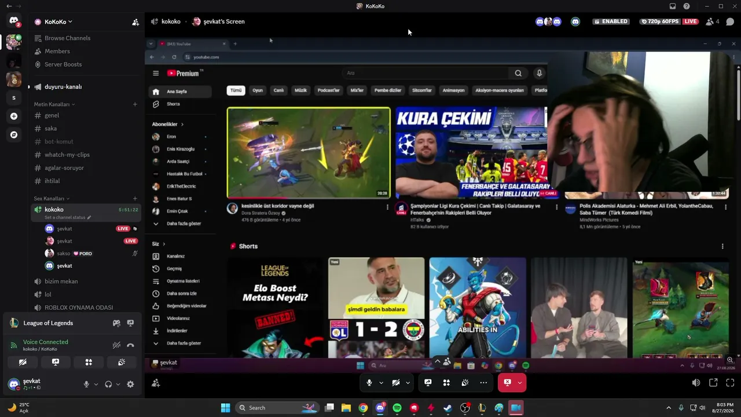Screen dimensions: 741x417
Task: Toggle camera in the stream control bar
Action: tap(396, 383)
